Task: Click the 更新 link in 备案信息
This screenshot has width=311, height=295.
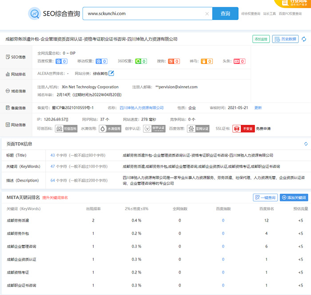Action: 258,108
